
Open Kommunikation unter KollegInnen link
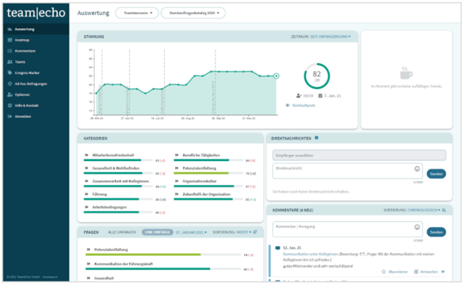point(310,254)
